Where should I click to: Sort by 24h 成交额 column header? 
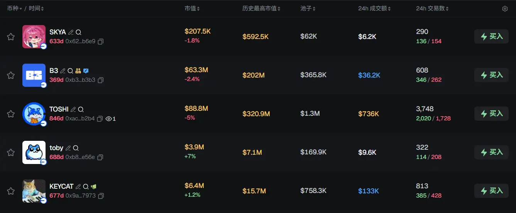click(x=374, y=8)
